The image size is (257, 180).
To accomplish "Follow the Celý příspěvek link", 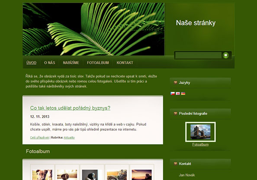I will click(39, 138).
